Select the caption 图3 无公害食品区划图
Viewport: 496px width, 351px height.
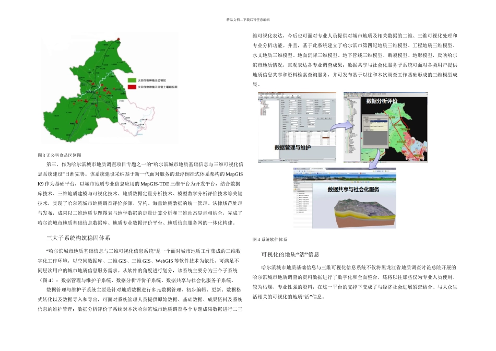pos(60,155)
